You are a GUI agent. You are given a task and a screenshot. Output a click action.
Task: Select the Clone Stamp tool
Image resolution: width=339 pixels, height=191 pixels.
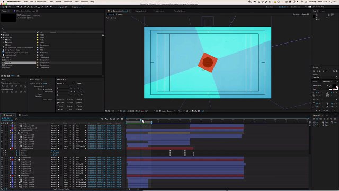39,7
